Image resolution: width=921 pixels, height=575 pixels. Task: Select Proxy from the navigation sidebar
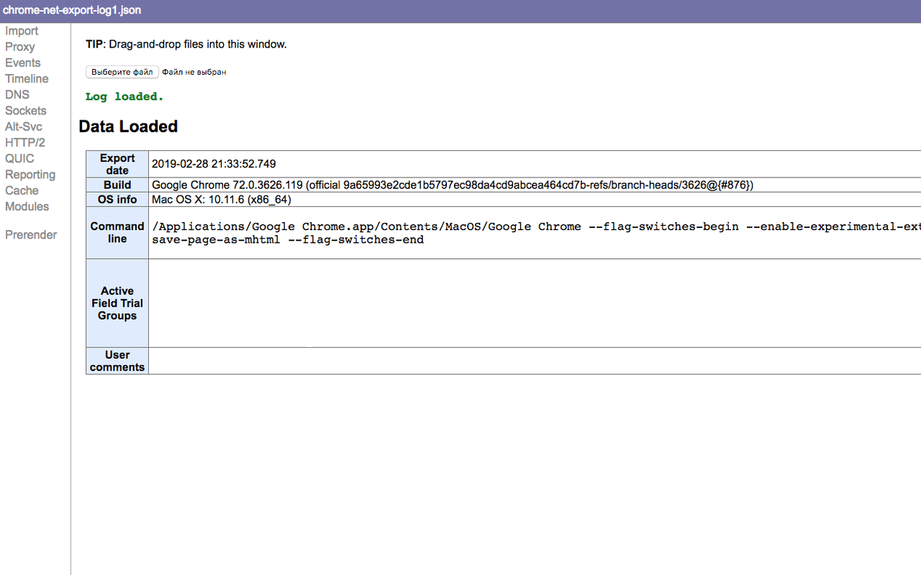(x=19, y=47)
